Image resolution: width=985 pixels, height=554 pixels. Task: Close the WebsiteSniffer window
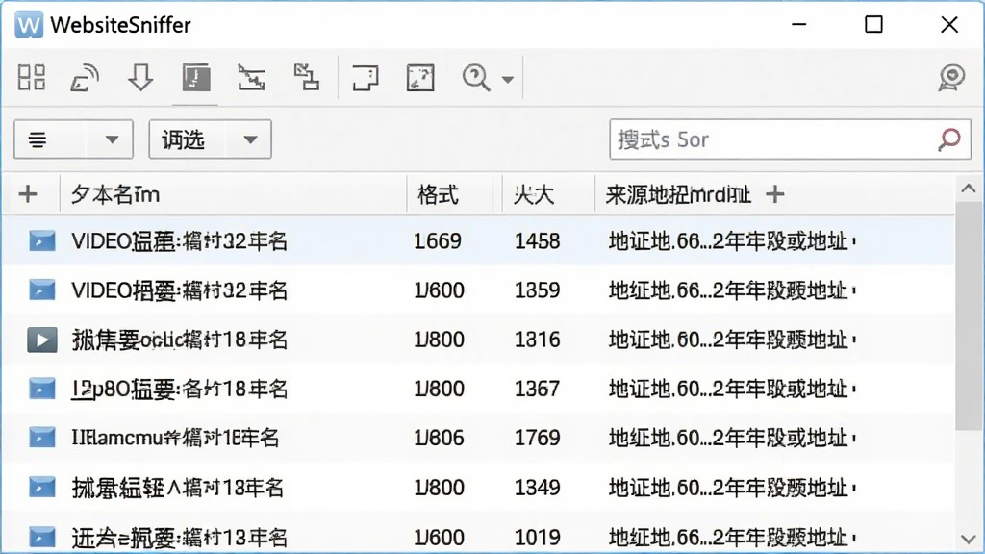click(x=949, y=24)
